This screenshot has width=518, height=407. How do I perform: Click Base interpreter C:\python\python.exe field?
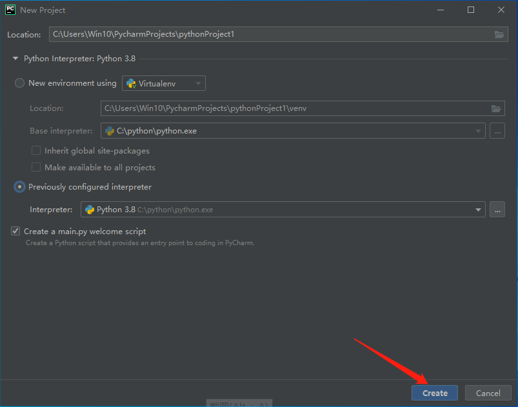[x=293, y=131]
